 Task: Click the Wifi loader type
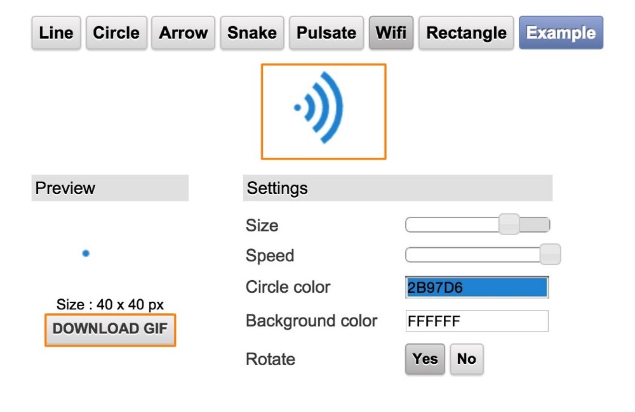click(x=391, y=33)
